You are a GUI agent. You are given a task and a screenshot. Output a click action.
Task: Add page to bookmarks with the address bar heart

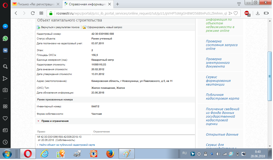pos(236,13)
